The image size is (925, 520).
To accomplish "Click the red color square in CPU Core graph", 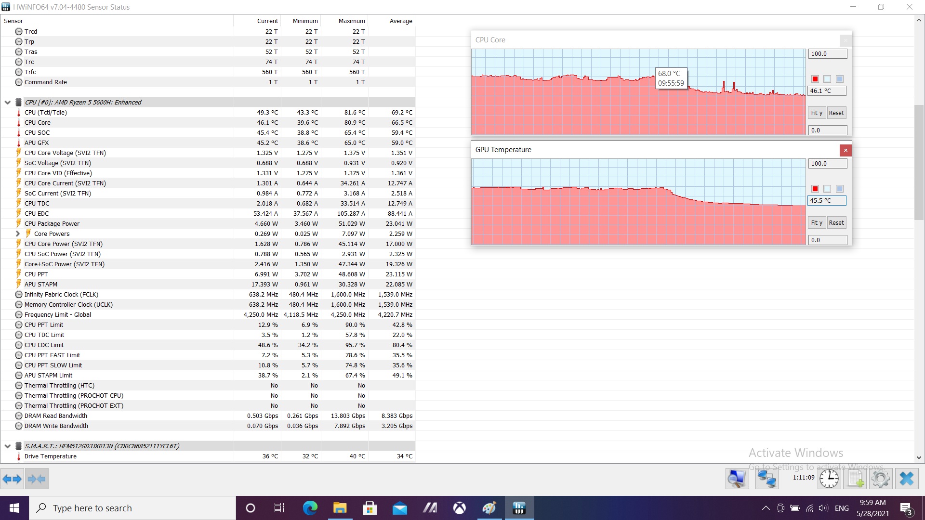I will (x=815, y=79).
